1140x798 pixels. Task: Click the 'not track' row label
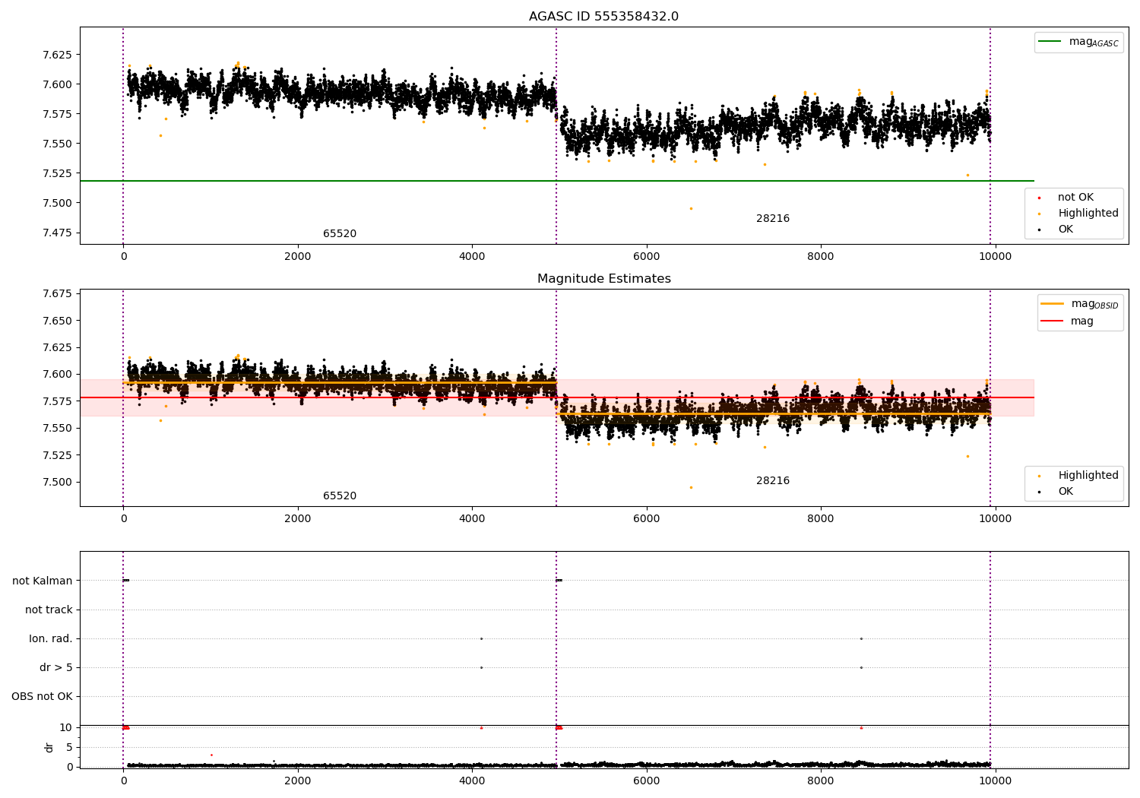[49, 610]
